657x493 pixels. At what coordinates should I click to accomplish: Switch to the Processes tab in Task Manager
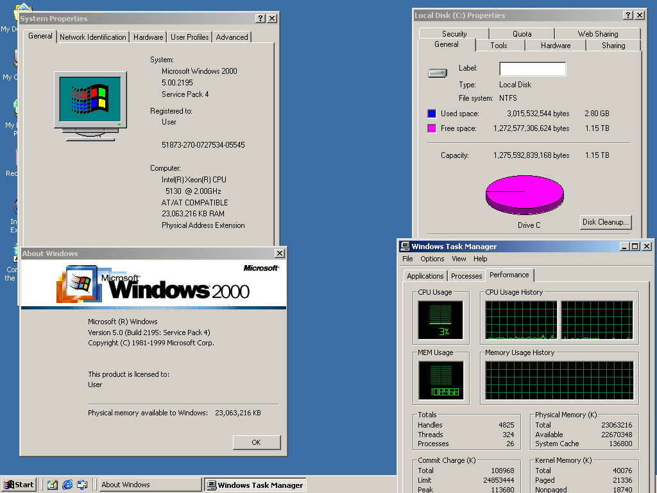466,276
